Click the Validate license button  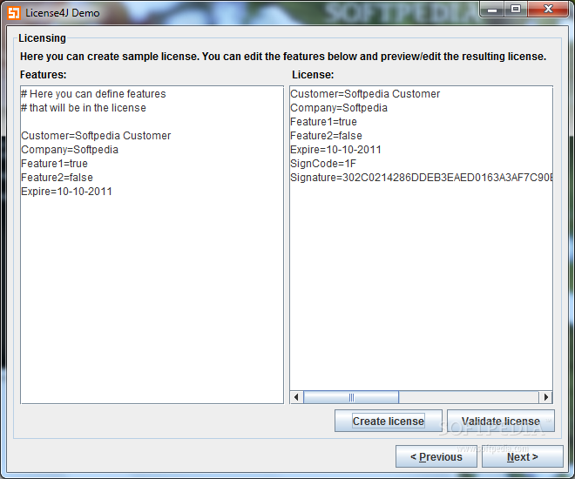click(501, 421)
